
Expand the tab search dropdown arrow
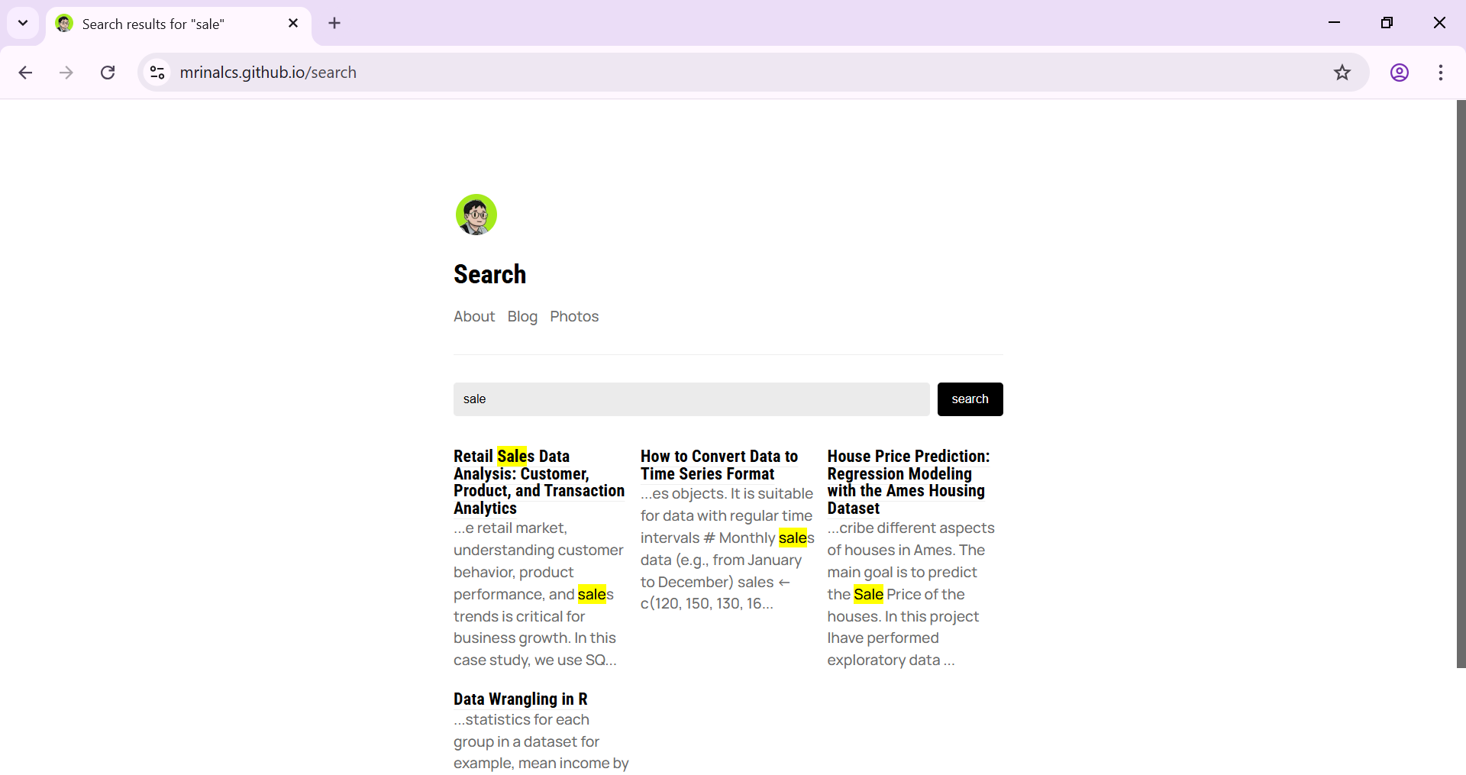point(23,23)
